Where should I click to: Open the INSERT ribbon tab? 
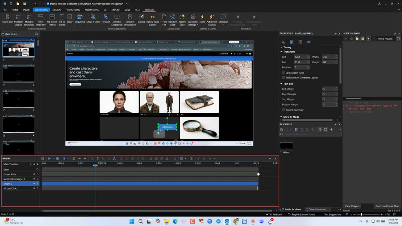coord(27,10)
